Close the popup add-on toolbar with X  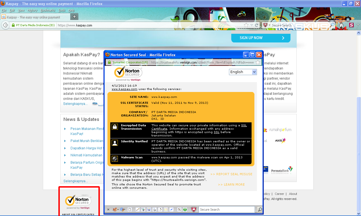[x=108, y=210]
